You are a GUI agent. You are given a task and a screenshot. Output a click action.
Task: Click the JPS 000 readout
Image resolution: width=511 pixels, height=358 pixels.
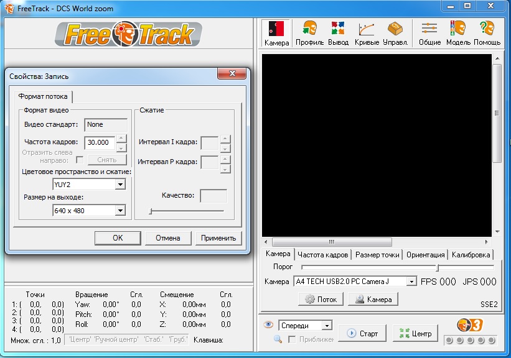(479, 282)
